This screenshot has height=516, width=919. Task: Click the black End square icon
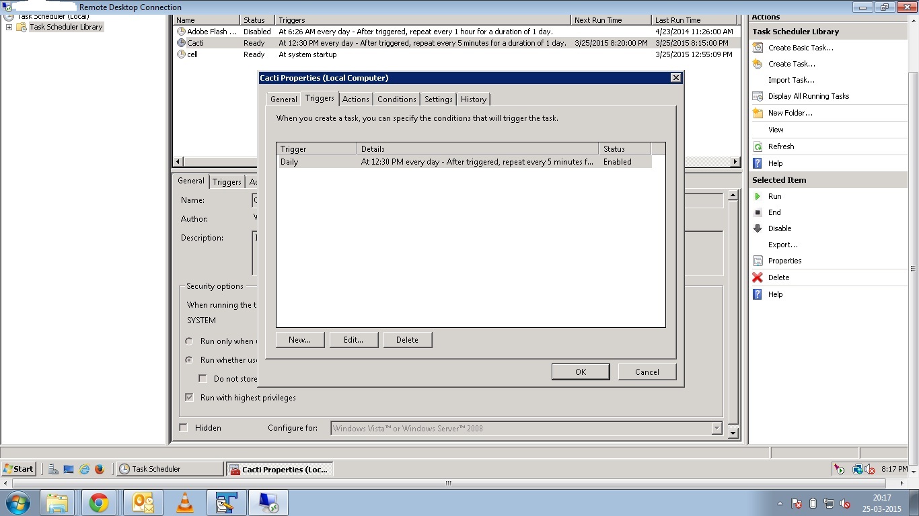[x=758, y=212]
